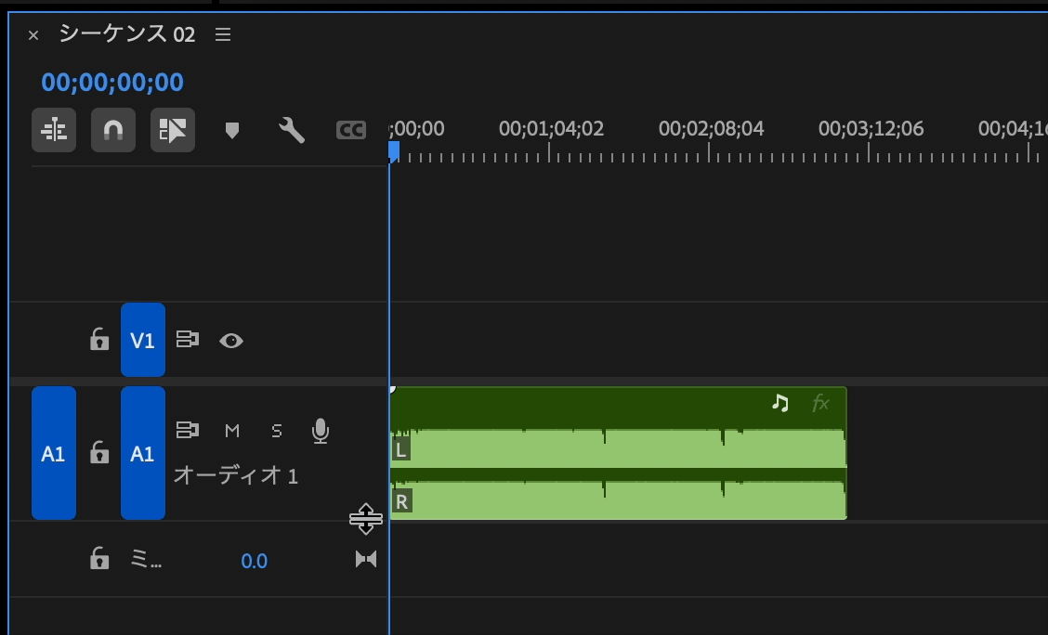This screenshot has height=635, width=1048.
Task: Open caption track options CC icon
Action: coord(351,130)
